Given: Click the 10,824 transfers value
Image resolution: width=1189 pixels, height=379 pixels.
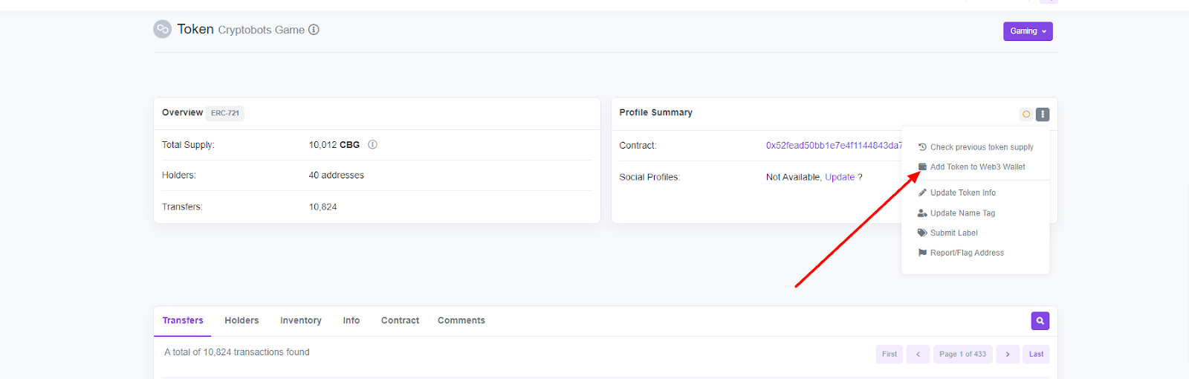Looking at the screenshot, I should tap(323, 207).
